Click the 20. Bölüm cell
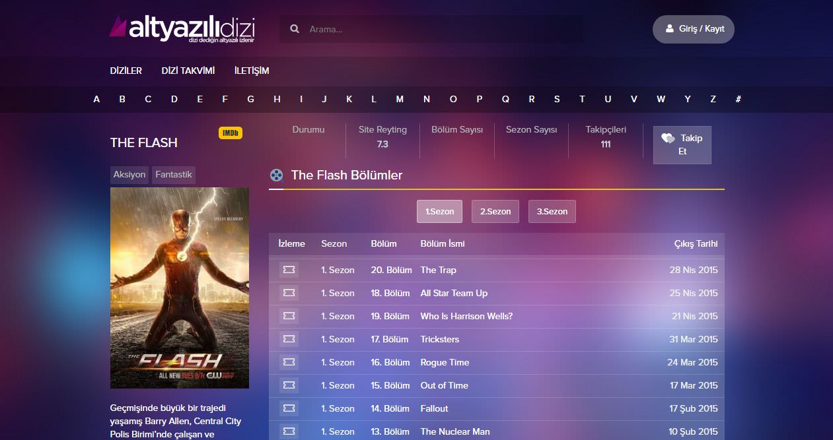Image resolution: width=833 pixels, height=440 pixels. click(392, 270)
